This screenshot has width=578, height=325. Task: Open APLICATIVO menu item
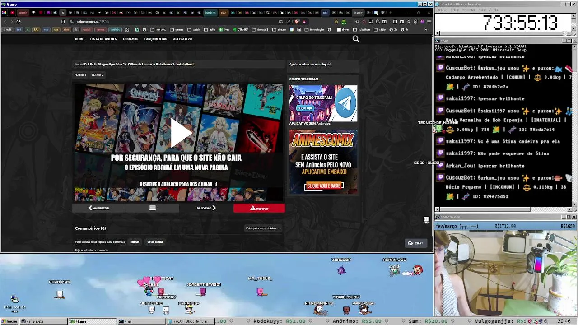coord(182,39)
